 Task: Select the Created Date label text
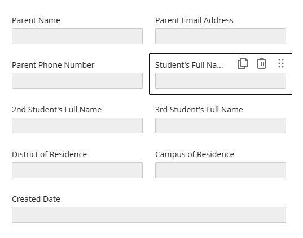coord(36,199)
